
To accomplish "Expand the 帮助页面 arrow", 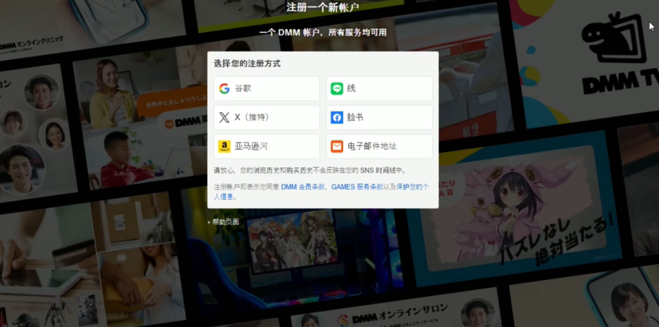I will (x=209, y=222).
